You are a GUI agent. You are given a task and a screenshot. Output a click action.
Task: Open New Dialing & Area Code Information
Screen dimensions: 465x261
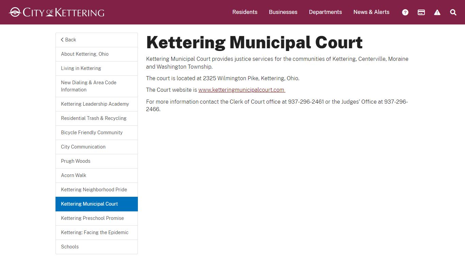(97, 86)
